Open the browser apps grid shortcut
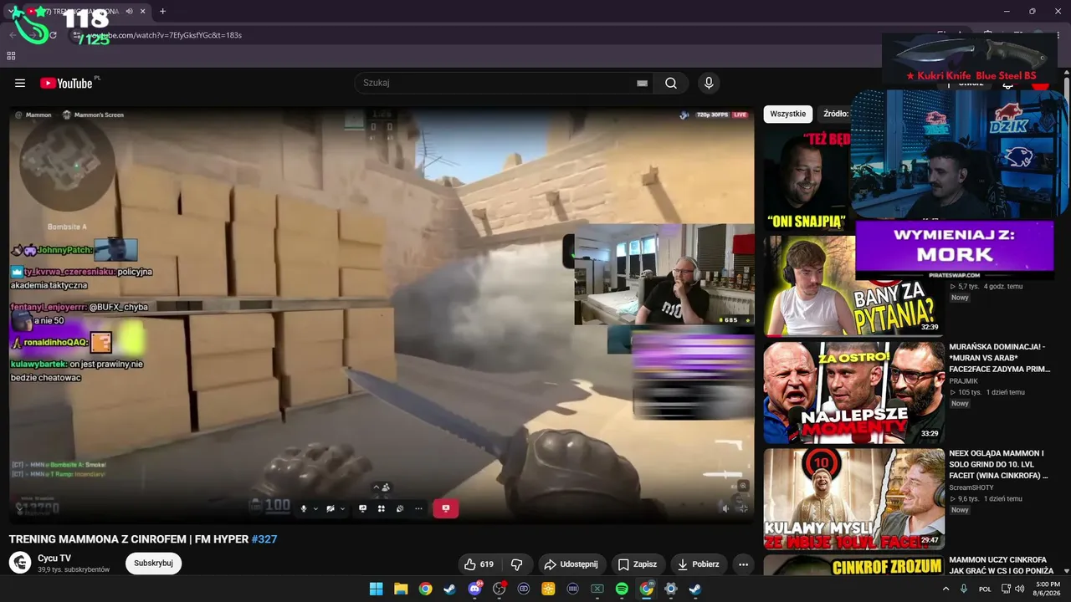Screen dimensions: 1071x602 11,56
